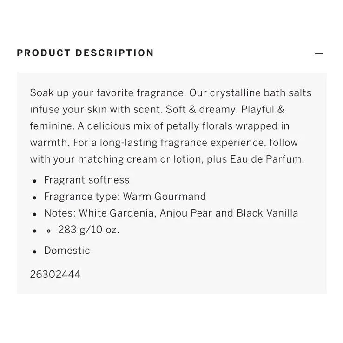Click the 'Black Vanilla' note text
This screenshot has height=343, width=343.
[267, 213]
